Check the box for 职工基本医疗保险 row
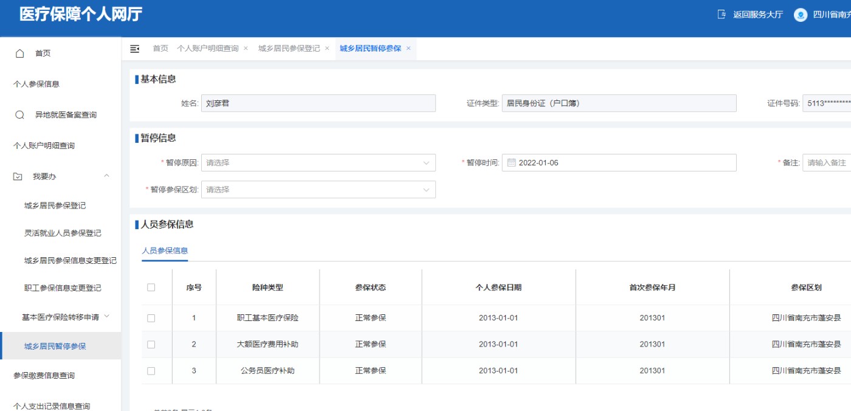The height and width of the screenshot is (411, 851). pos(151,318)
